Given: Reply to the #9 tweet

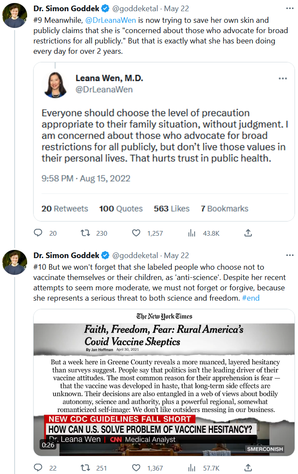Looking at the screenshot, I should click(x=38, y=233).
